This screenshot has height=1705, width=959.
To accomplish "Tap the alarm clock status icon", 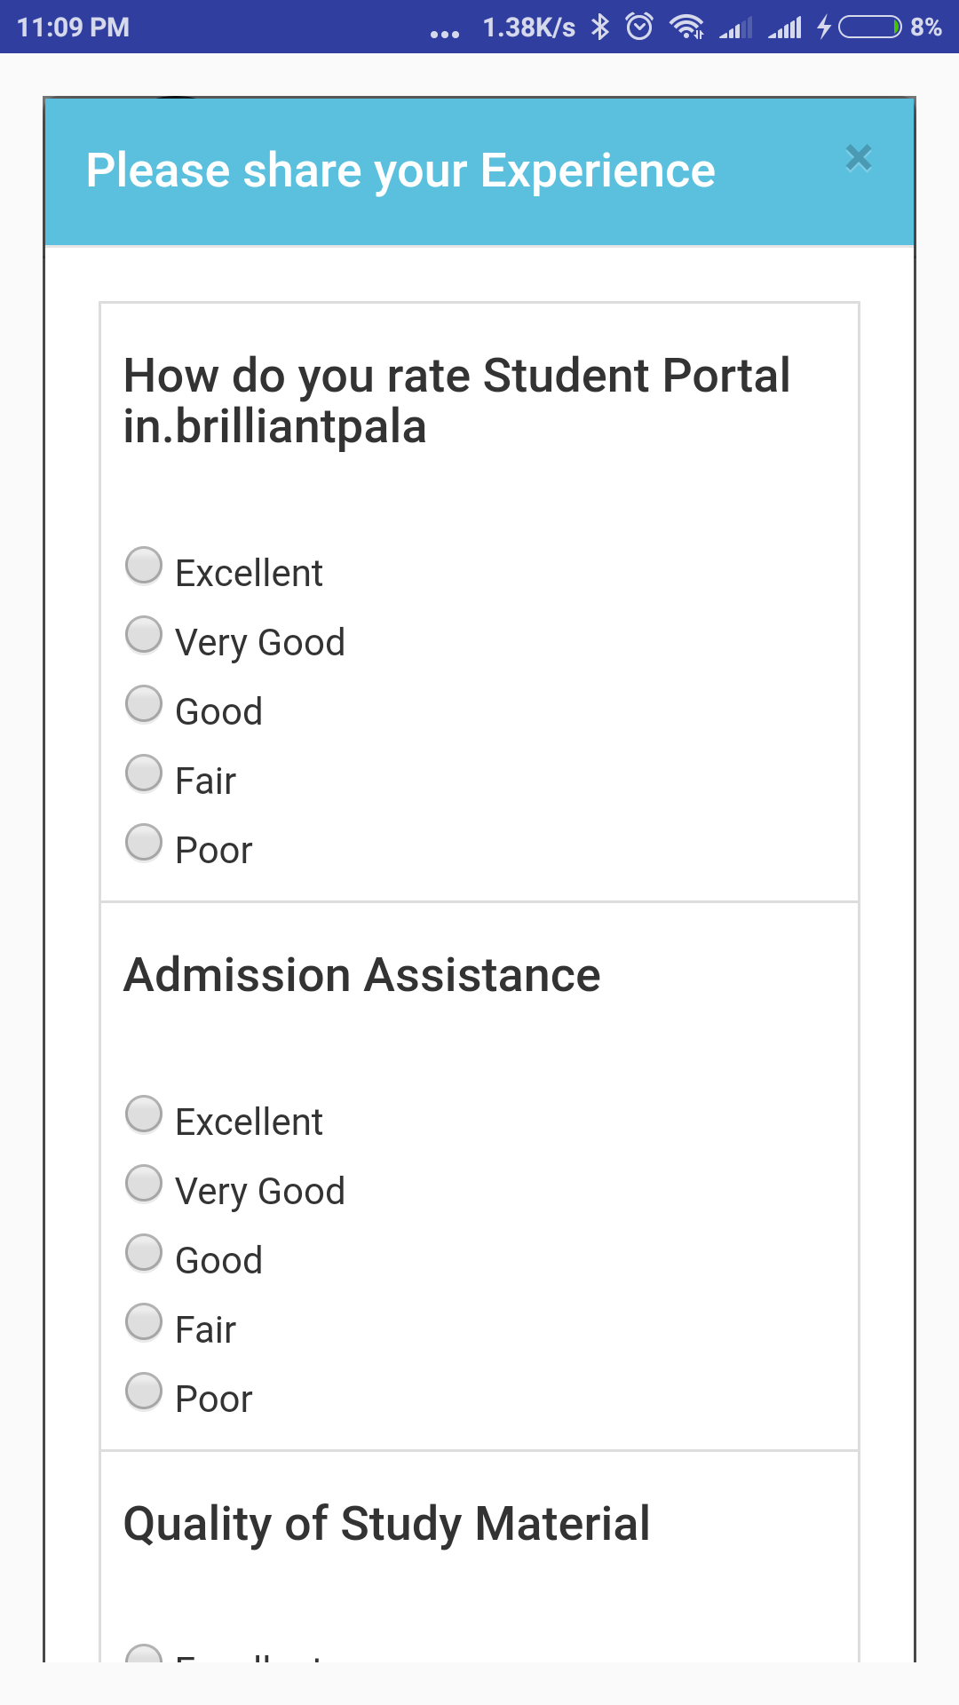I will [x=639, y=27].
